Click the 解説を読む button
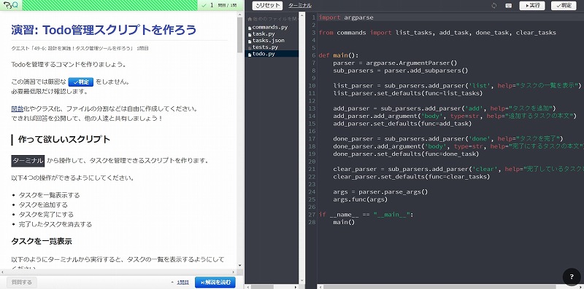The image size is (584, 289). (x=215, y=282)
